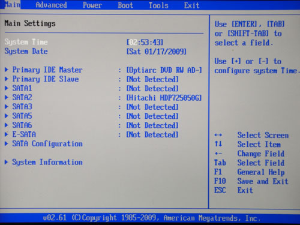Open the SATA3 entry
300x225 pixels.
tap(22, 107)
